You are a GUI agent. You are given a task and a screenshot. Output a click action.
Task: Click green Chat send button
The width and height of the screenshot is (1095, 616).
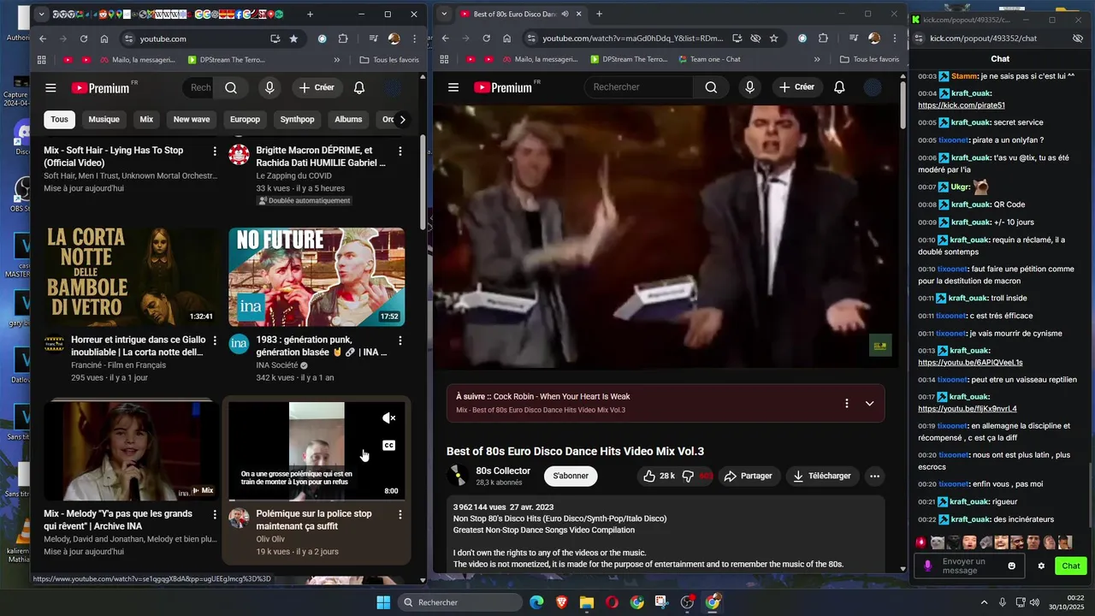tap(1071, 566)
